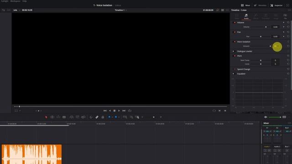Go to the first frame
Viewport: 292px width, 164px height.
(x=105, y=111)
